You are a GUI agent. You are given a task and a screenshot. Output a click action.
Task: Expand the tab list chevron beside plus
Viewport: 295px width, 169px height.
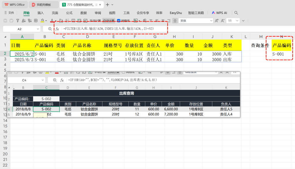(112, 5)
